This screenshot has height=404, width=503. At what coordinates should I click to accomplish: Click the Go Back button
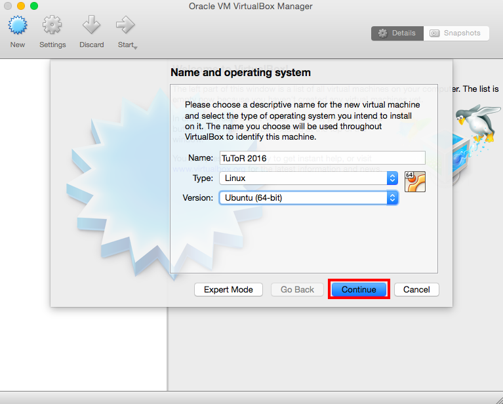click(297, 289)
